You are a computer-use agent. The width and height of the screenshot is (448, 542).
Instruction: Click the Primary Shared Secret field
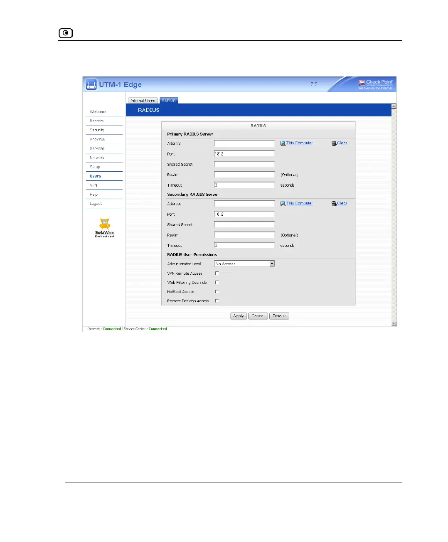(244, 164)
